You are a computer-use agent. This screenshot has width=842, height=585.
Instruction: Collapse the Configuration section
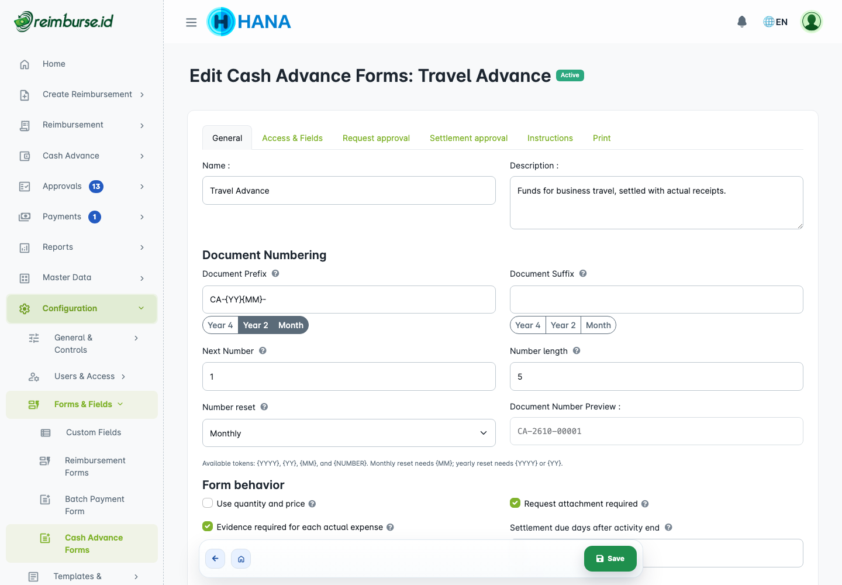coord(82,308)
